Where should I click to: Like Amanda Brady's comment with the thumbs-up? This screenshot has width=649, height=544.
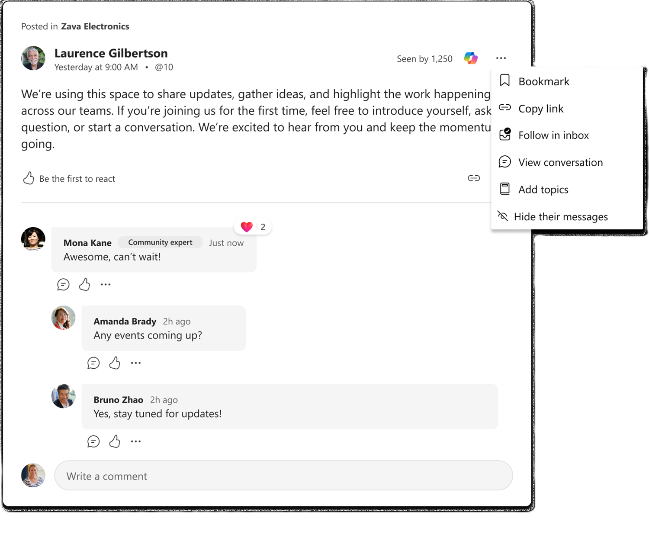pos(115,363)
